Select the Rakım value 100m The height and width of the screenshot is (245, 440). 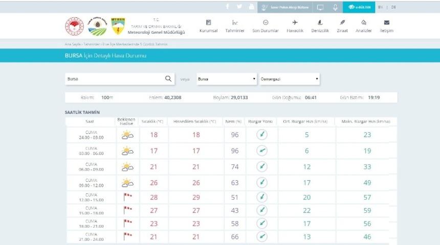[x=107, y=97]
